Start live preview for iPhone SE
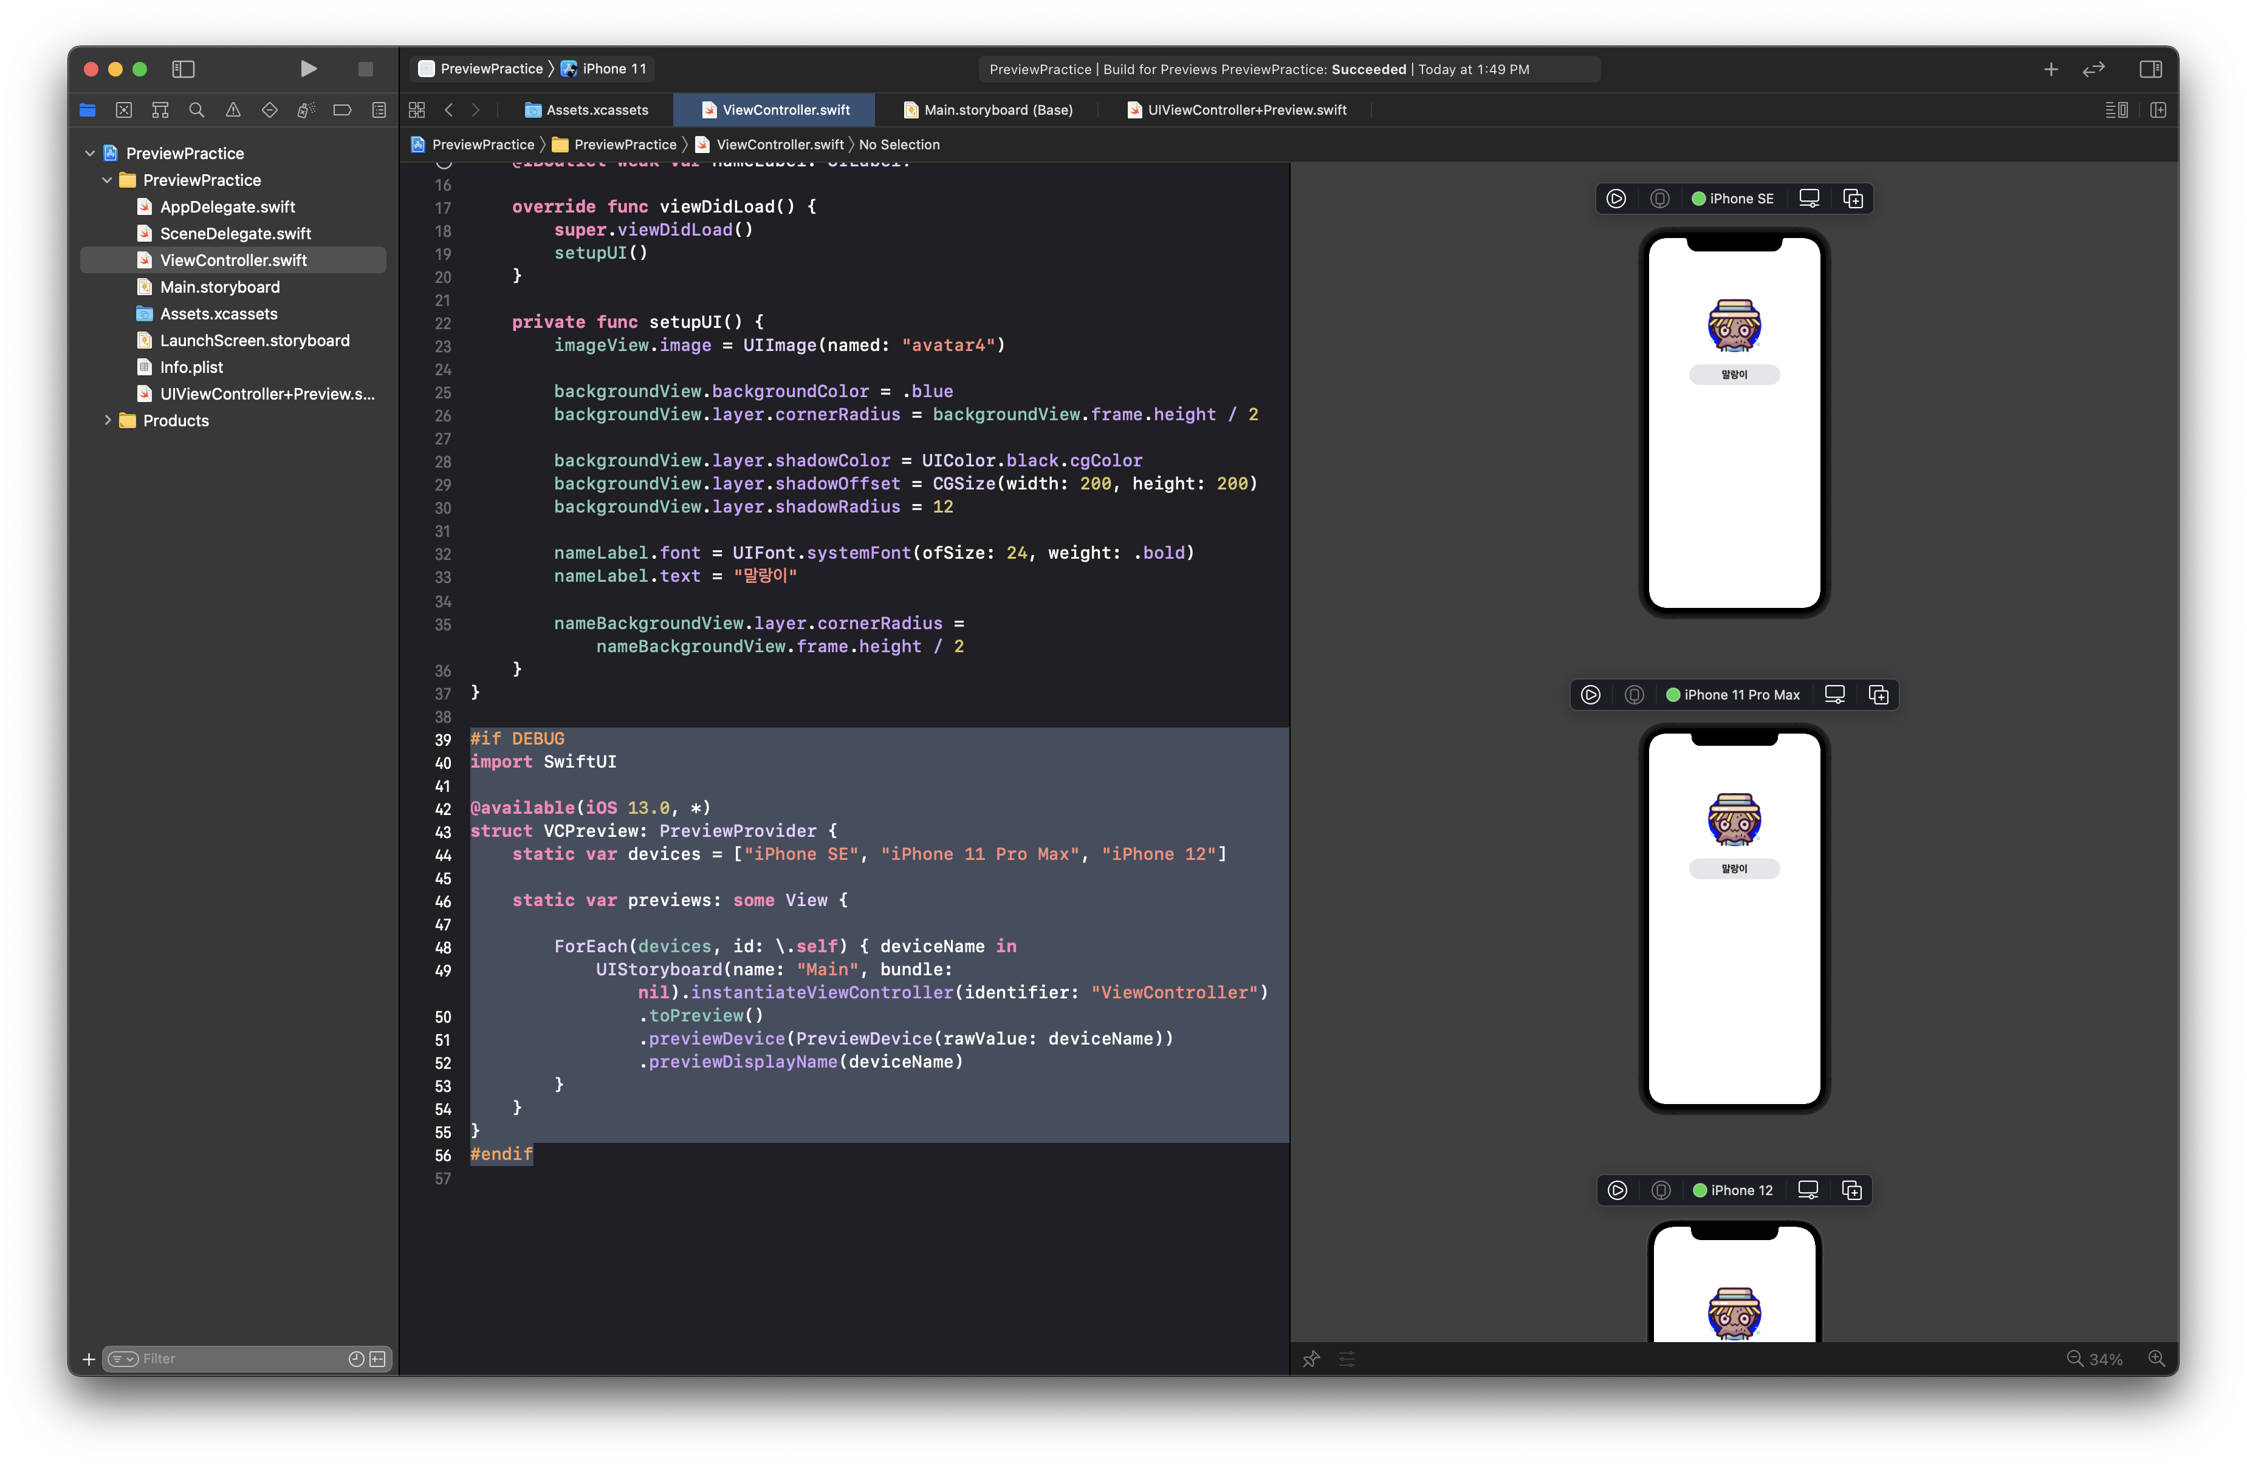Viewport: 2247px width, 1466px height. (x=1616, y=199)
